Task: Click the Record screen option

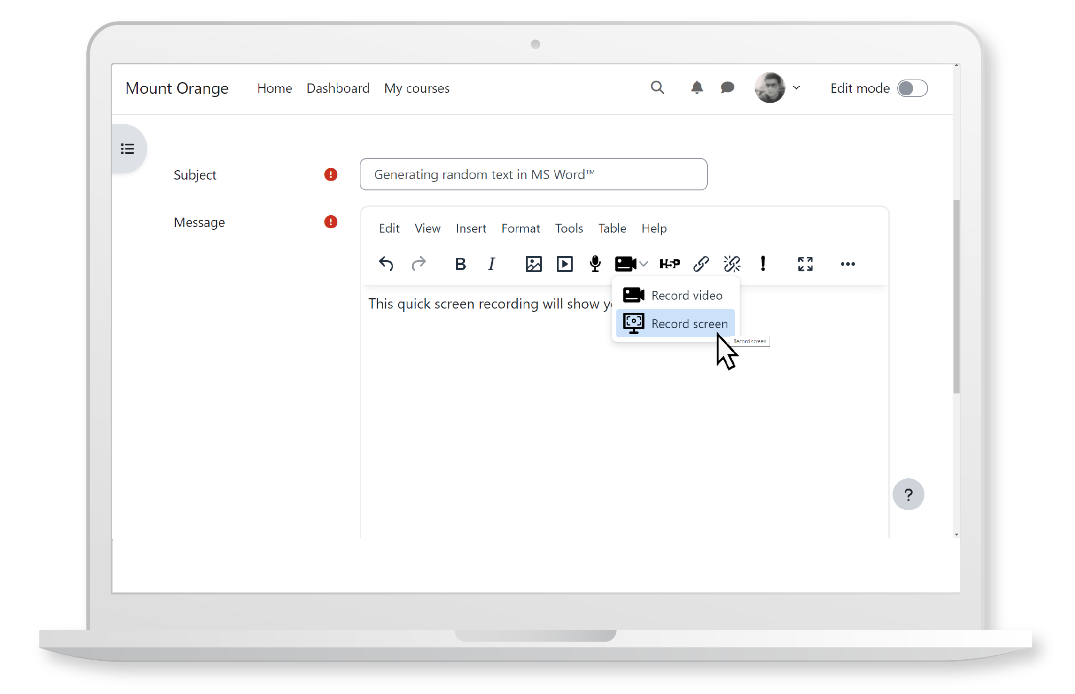Action: pos(674,323)
